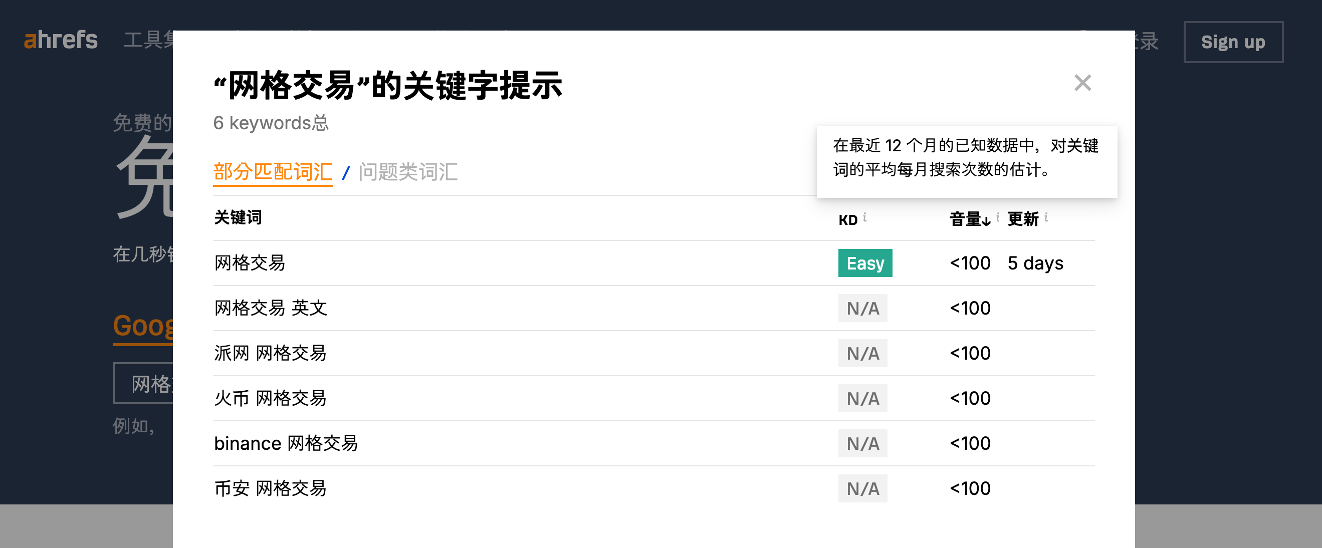1322x548 pixels.
Task: Click the 关键词 column header
Action: [238, 217]
